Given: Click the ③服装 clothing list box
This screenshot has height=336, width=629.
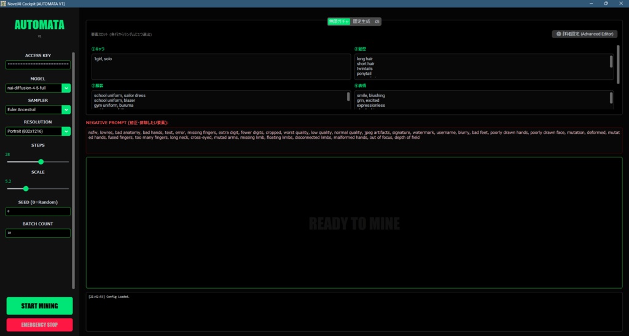Looking at the screenshot, I should (221, 100).
